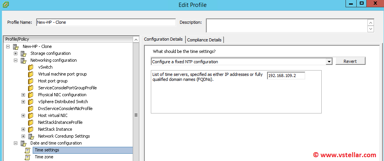Click the Storage configuration profile icon

[x=23, y=54]
